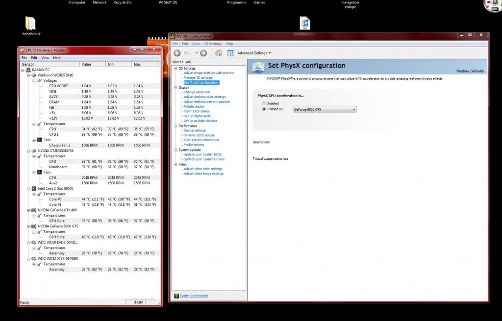
Task: Open Update your System BIOS task
Action: coord(202,154)
